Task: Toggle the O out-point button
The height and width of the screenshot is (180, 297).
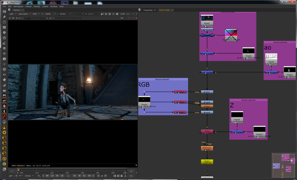Action: click(x=93, y=176)
